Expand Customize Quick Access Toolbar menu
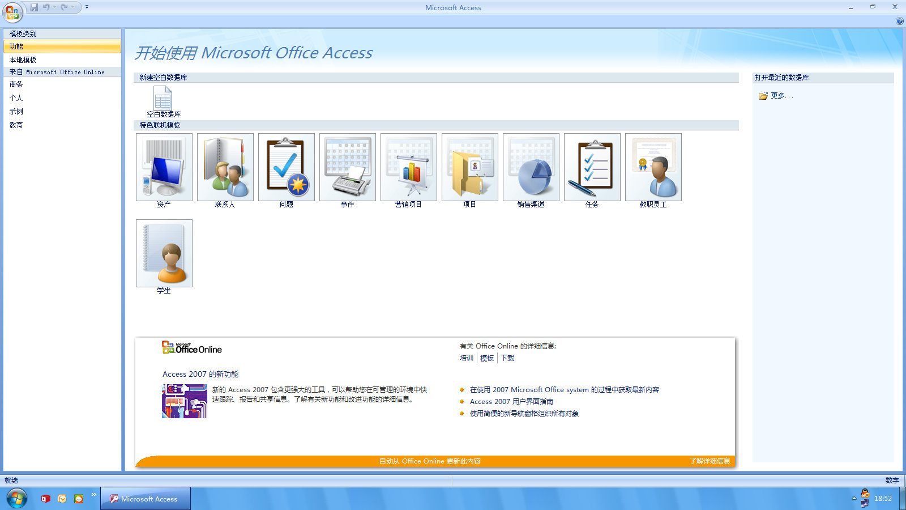This screenshot has width=906, height=510. coord(87,7)
